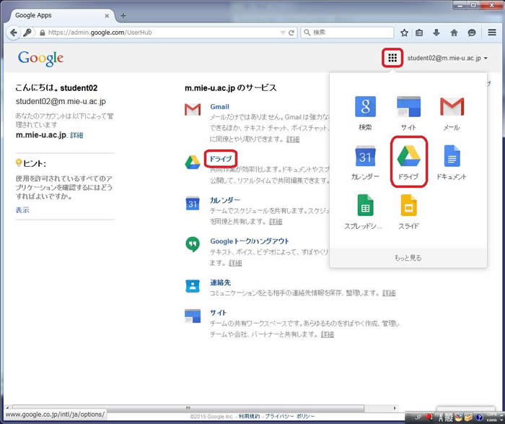505x424 pixels.
Task: Open URL history dropdown arrow
Action: click(283, 33)
